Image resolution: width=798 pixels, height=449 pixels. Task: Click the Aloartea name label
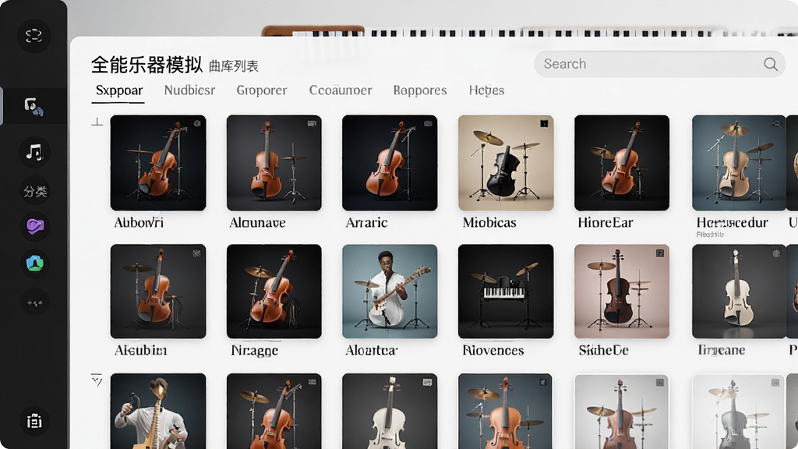click(x=372, y=350)
